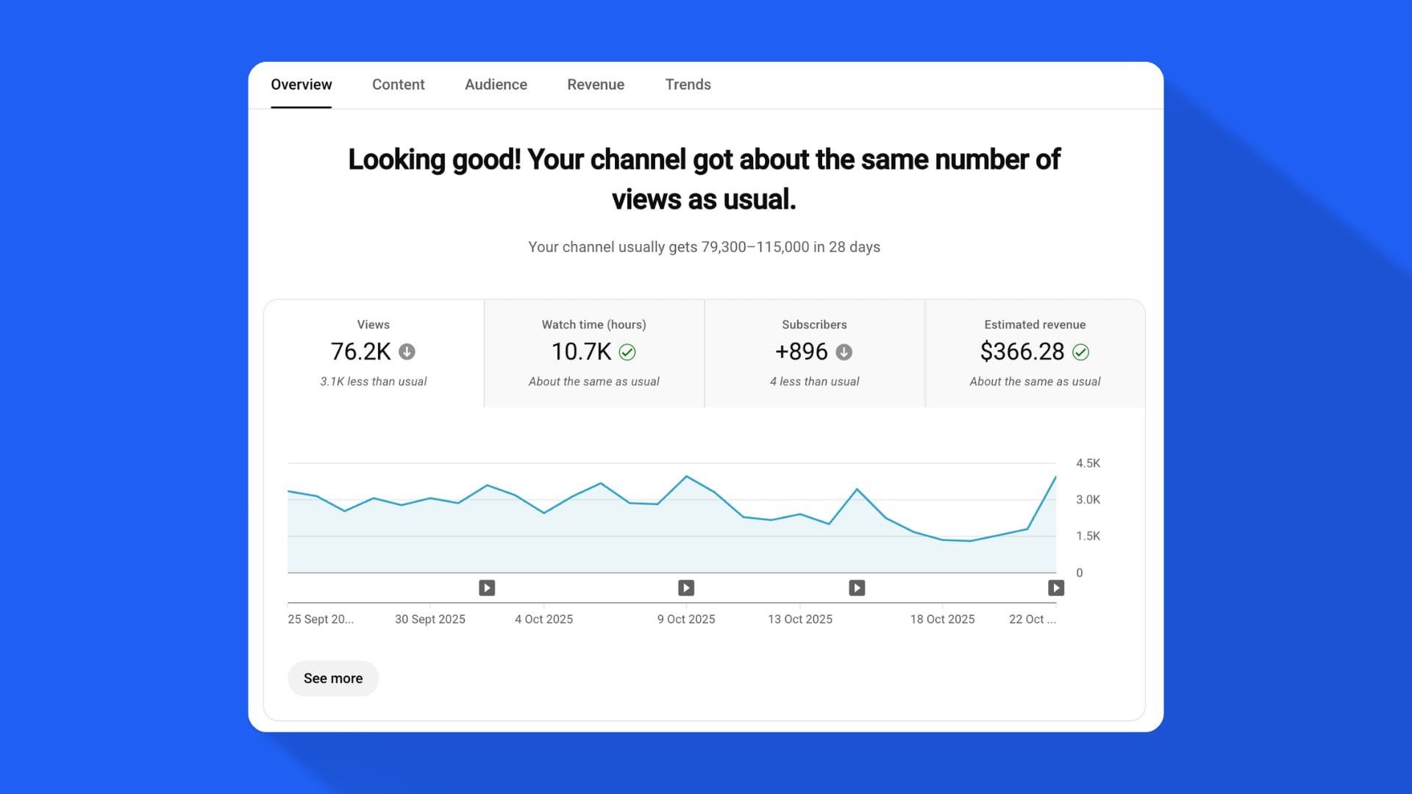Switch to the Content tab
The height and width of the screenshot is (794, 1412).
(398, 85)
